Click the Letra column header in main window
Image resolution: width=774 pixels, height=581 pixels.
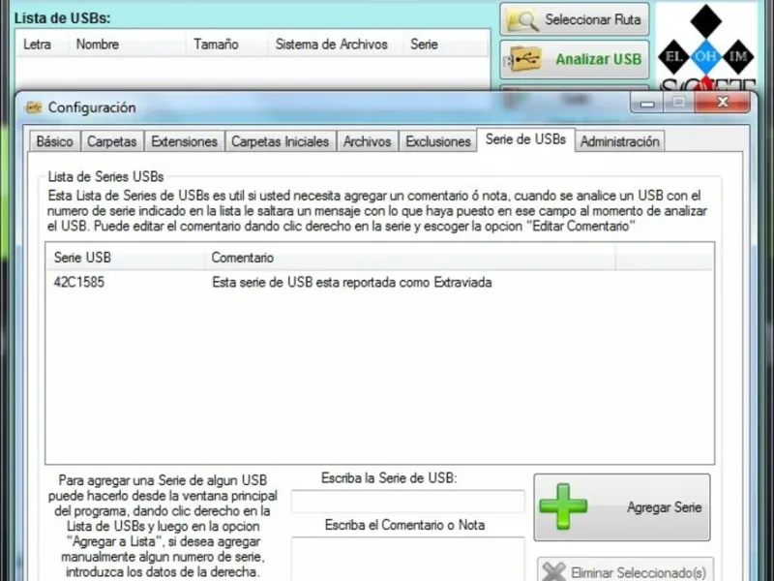[x=42, y=45]
